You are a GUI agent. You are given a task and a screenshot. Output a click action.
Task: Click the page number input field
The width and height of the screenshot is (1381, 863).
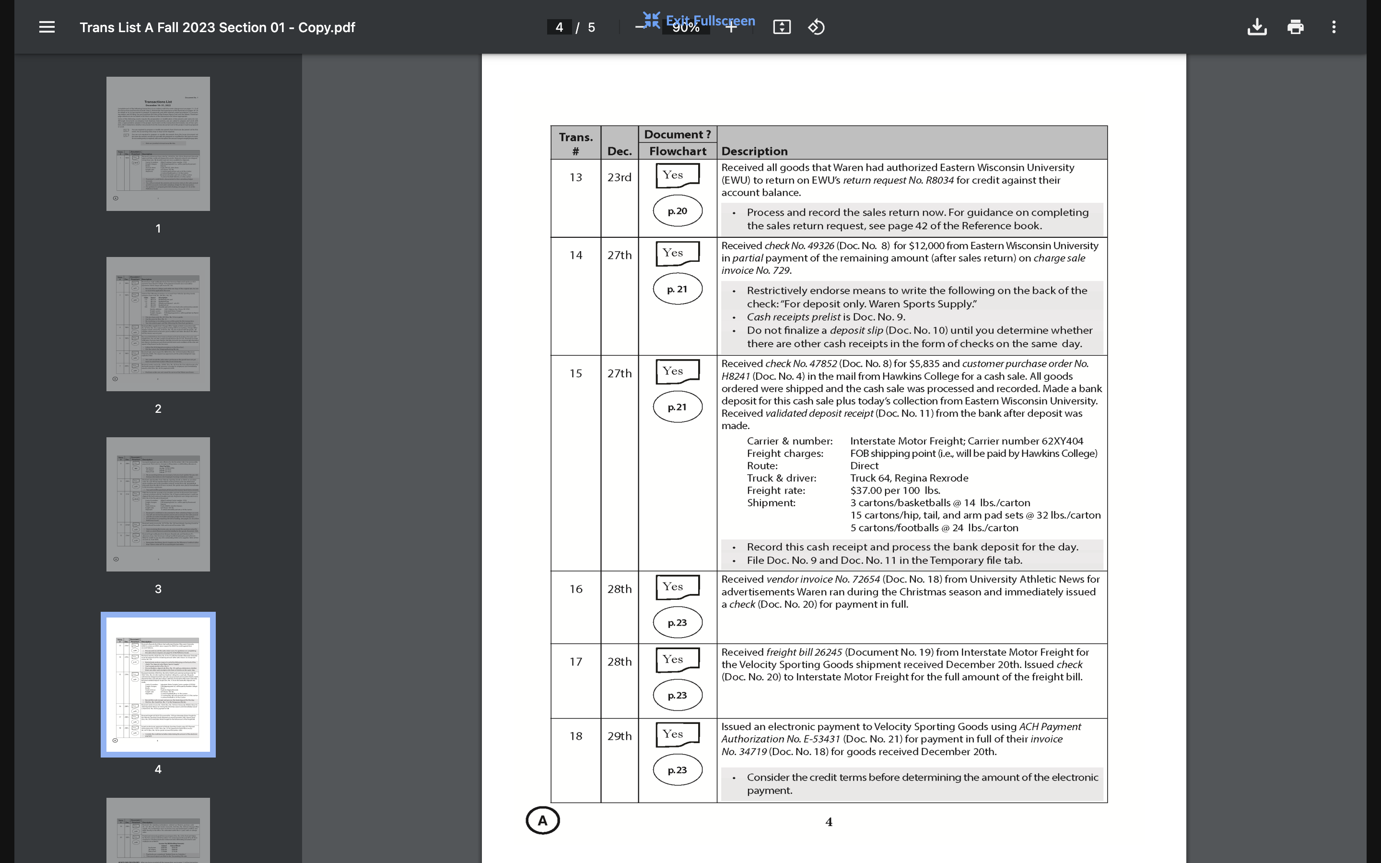click(559, 27)
